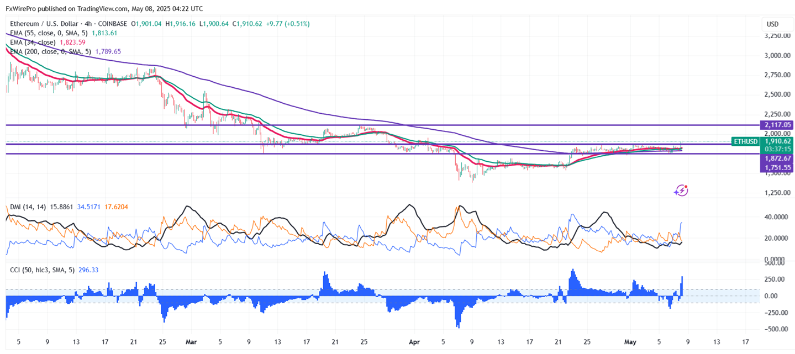
Task: Click the 2,117.05 horizontal line price label
Action: click(x=776, y=125)
